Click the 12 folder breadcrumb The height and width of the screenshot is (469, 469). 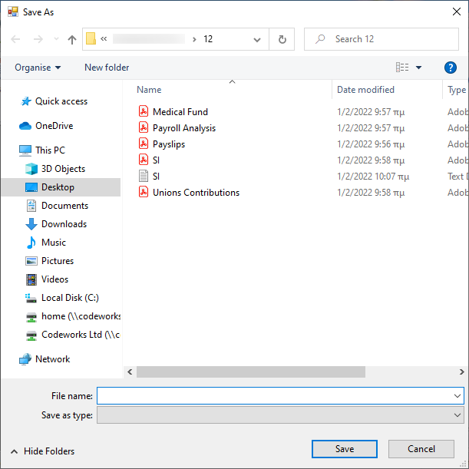click(208, 39)
